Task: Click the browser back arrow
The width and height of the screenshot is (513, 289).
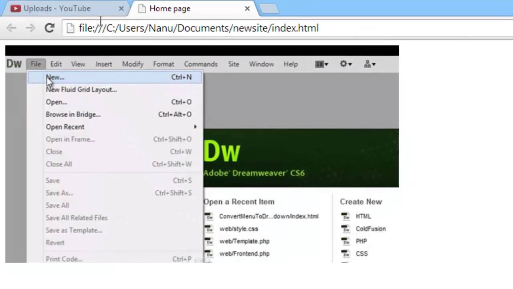Action: (x=12, y=28)
